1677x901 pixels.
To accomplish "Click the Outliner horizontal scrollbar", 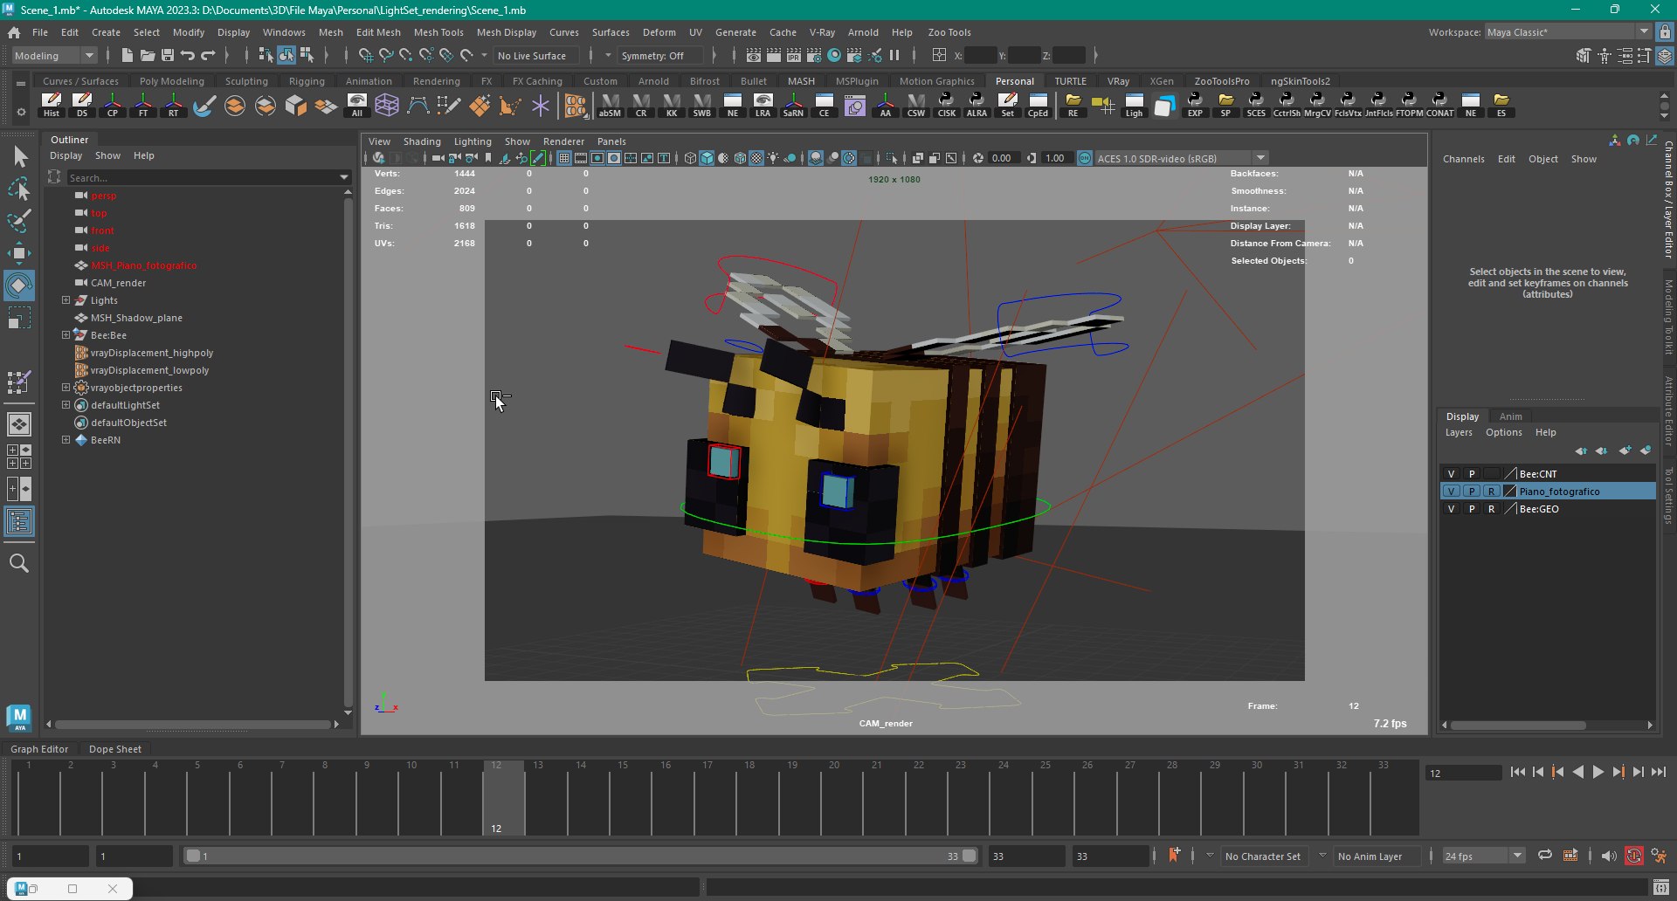I will pyautogui.click(x=192, y=725).
